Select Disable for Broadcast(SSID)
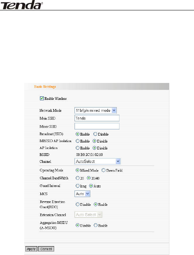 pos(95,134)
